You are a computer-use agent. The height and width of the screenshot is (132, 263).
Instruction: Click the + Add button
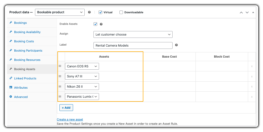pos(66,108)
